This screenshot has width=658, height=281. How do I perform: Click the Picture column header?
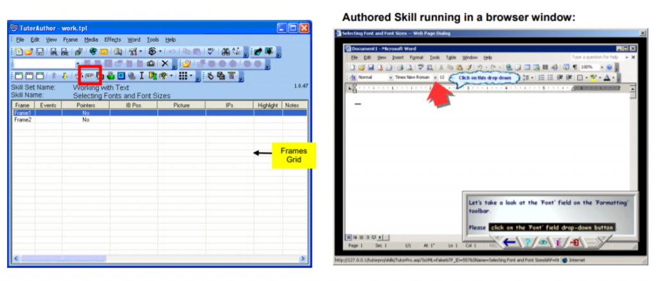(x=181, y=105)
